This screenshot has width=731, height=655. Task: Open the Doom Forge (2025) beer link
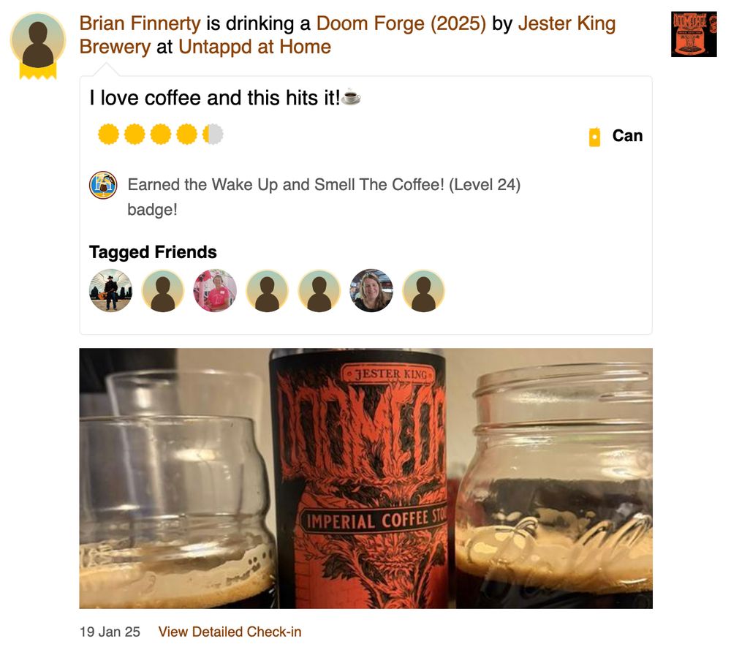(x=401, y=23)
